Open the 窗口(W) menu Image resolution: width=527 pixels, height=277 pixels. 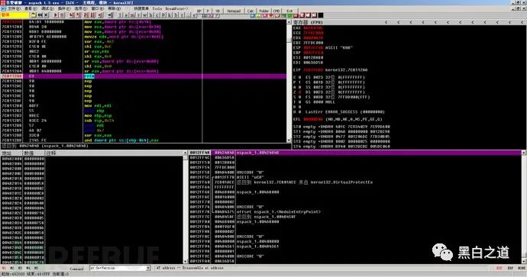coord(98,8)
